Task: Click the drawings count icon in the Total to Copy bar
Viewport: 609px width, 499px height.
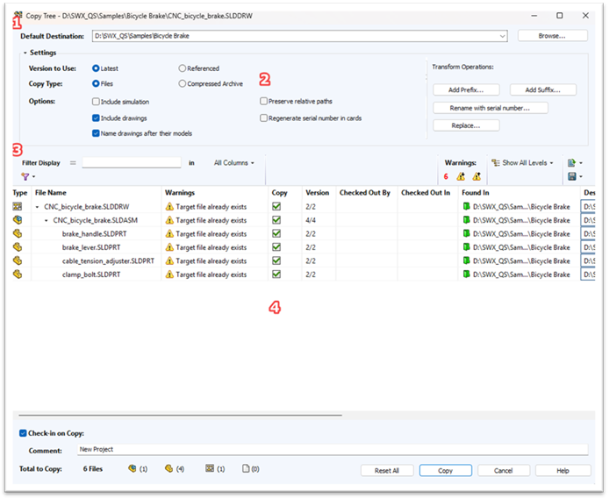Action: tap(210, 468)
